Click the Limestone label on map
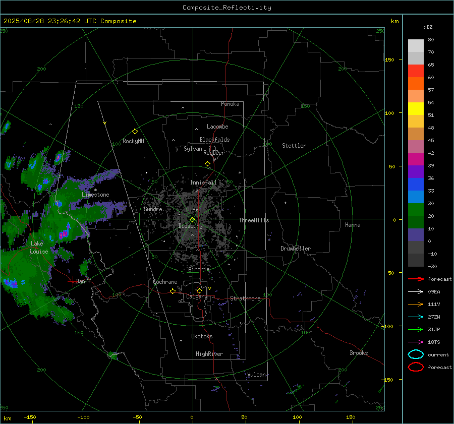The width and height of the screenshot is (454, 424). tap(95, 195)
